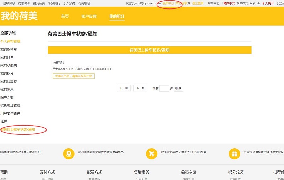Screen dimensions: 284x180
Task: Click the airplane shipping icon
Action: 152,154
